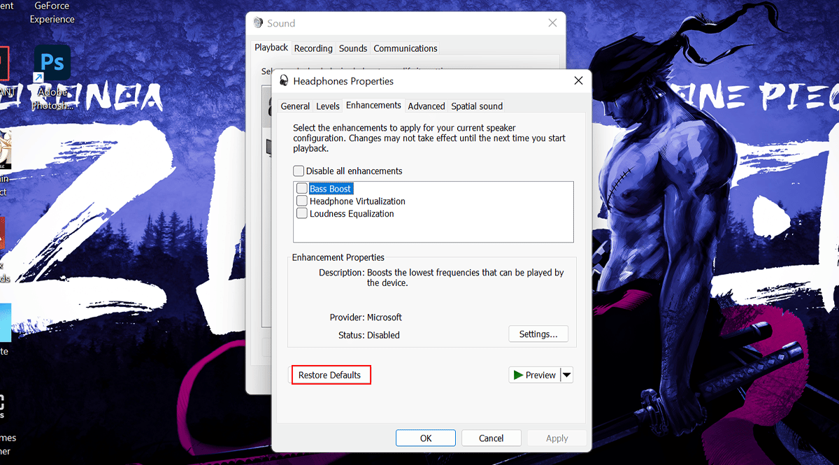
Task: Select the Bass Boost list entry text
Action: coord(331,189)
